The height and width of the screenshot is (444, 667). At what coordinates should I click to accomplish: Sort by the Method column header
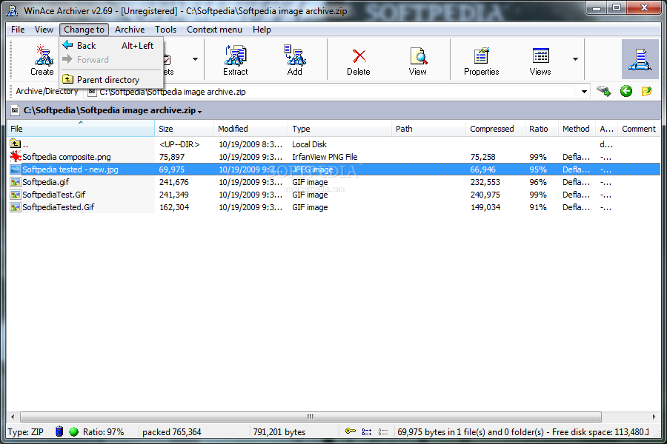click(577, 128)
